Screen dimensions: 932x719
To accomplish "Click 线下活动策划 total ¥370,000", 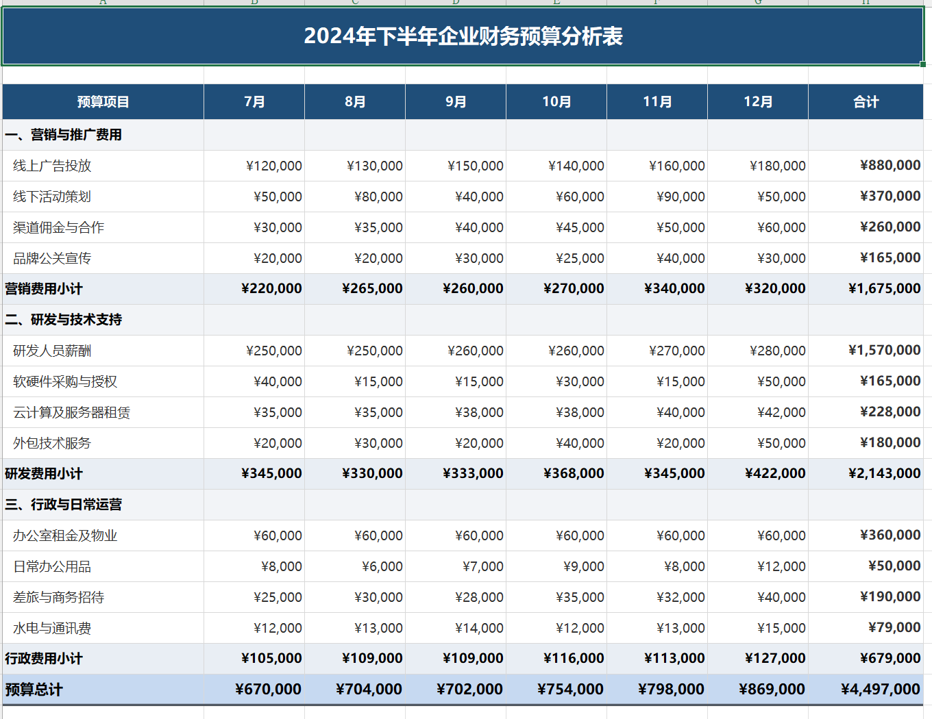I will click(x=866, y=197).
